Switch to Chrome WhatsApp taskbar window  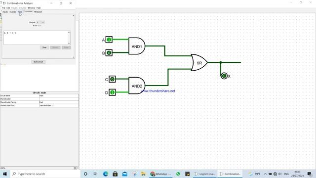coord(161,174)
